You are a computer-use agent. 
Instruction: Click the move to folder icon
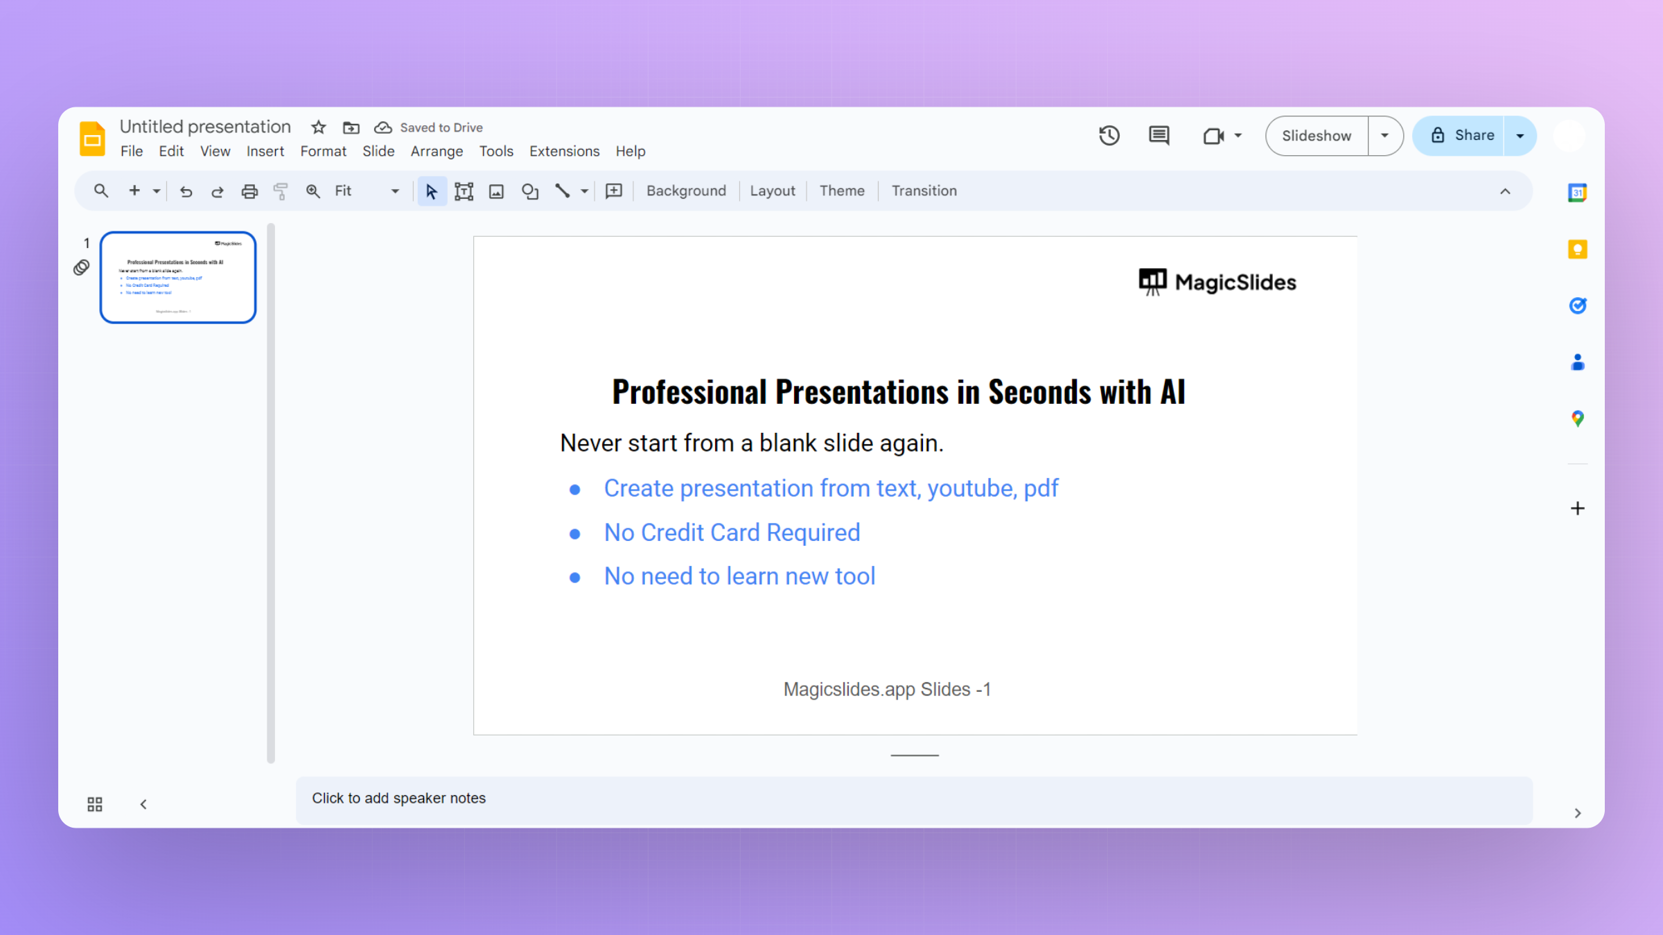click(351, 127)
